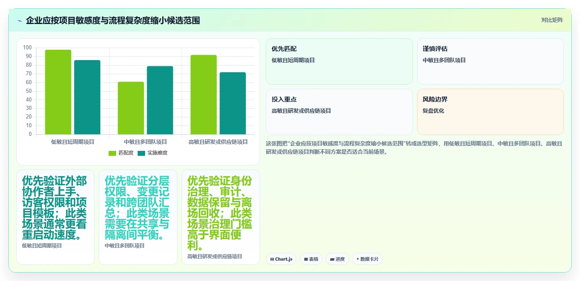Click 复盘优化 text in 风险边界 card
The width and height of the screenshot is (580, 281).
[x=433, y=111]
